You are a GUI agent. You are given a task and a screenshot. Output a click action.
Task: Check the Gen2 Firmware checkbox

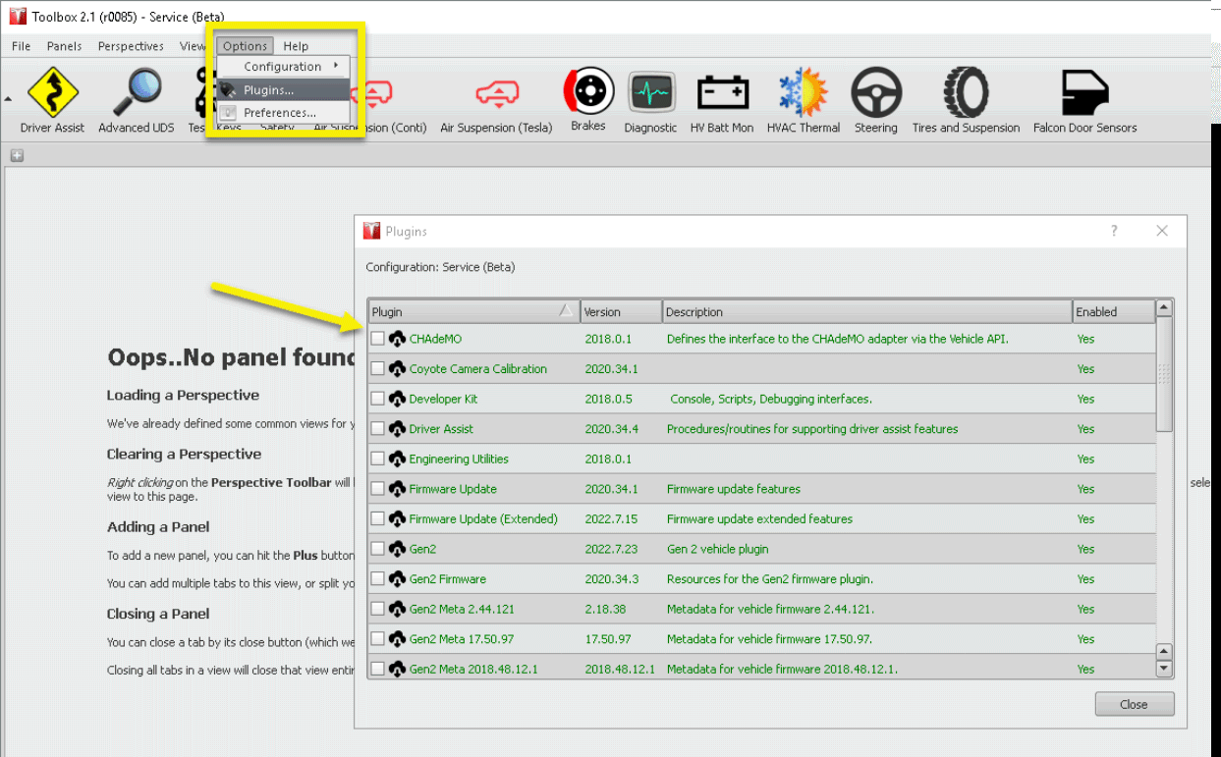coord(378,579)
